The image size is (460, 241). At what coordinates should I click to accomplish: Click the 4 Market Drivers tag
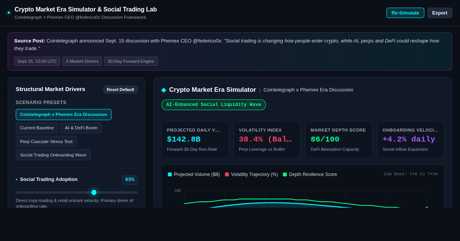82,61
